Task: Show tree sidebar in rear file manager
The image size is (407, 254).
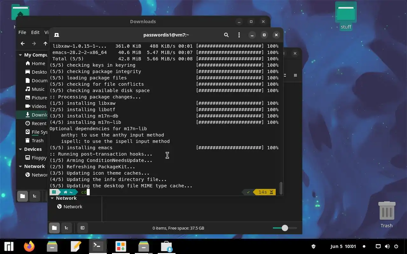Action: coord(66,228)
